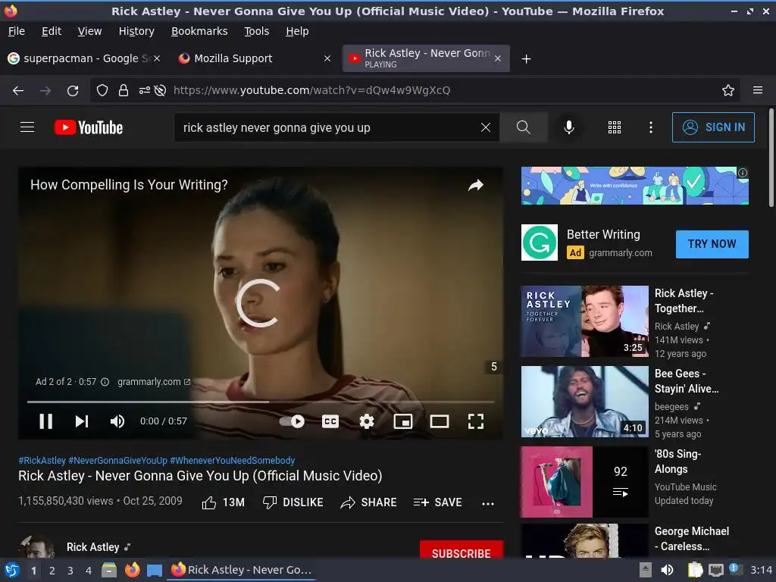Enable miniplayer mode icon
This screenshot has height=582, width=776.
point(403,421)
